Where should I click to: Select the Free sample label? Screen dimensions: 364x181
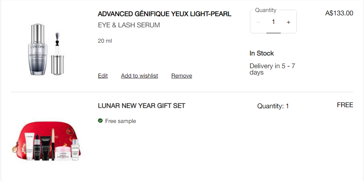120,121
